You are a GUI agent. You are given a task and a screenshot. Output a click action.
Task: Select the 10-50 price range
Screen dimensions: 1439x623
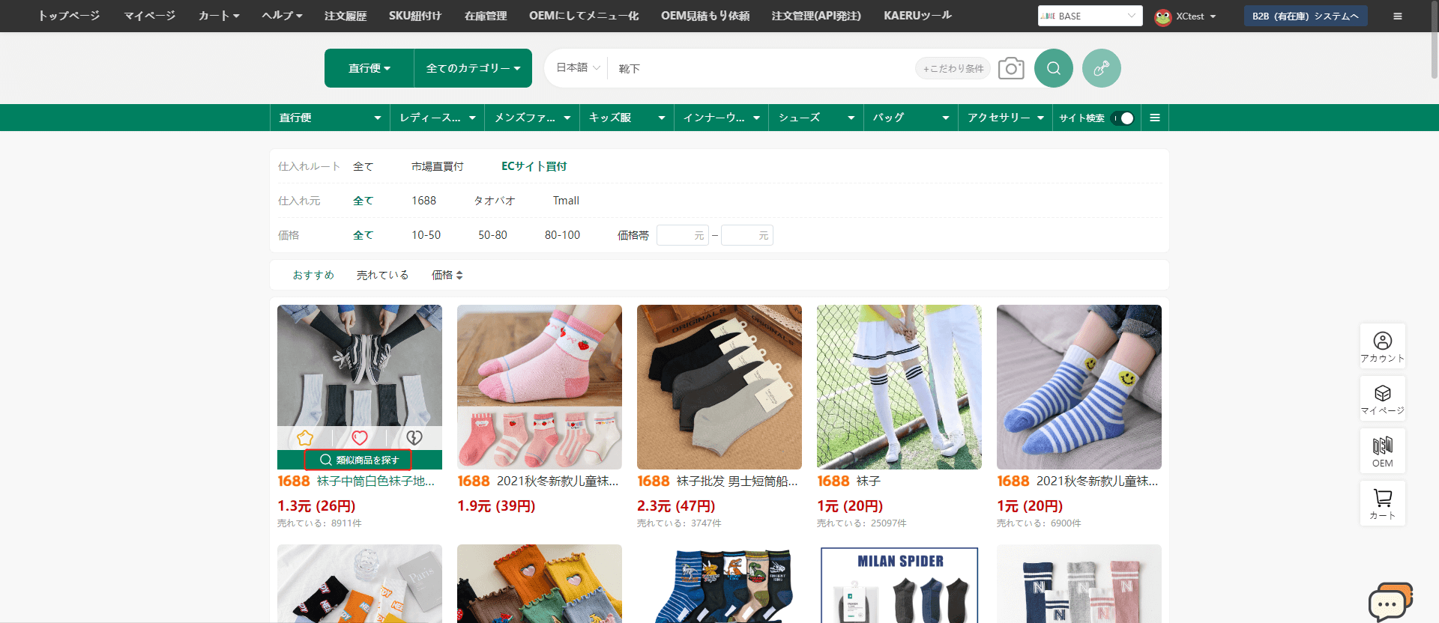point(426,235)
